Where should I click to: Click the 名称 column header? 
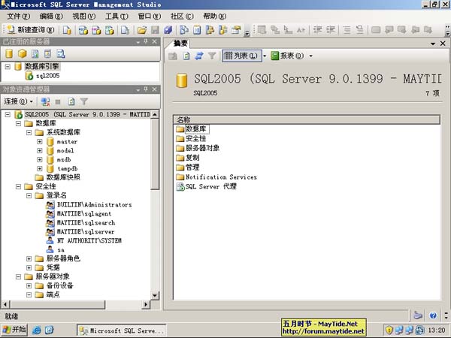[x=183, y=119]
